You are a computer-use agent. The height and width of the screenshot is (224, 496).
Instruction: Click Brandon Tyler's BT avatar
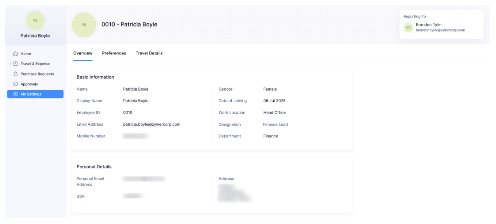pyautogui.click(x=409, y=28)
